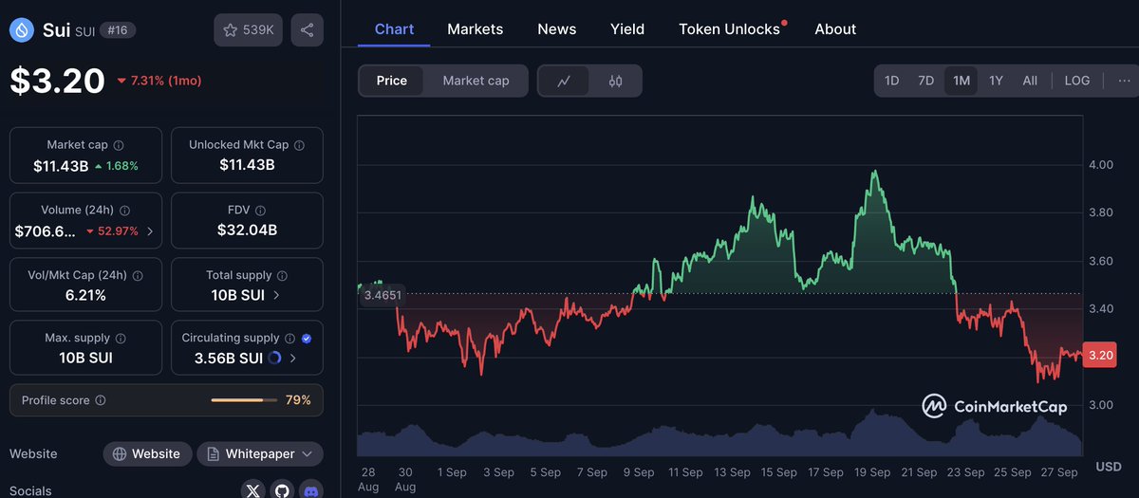Open the GitHub social link
Screen dimensions: 1139x498
pos(281,491)
